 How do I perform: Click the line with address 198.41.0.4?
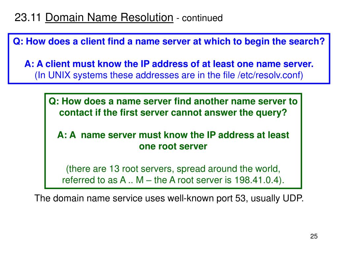pyautogui.click(x=173, y=180)
